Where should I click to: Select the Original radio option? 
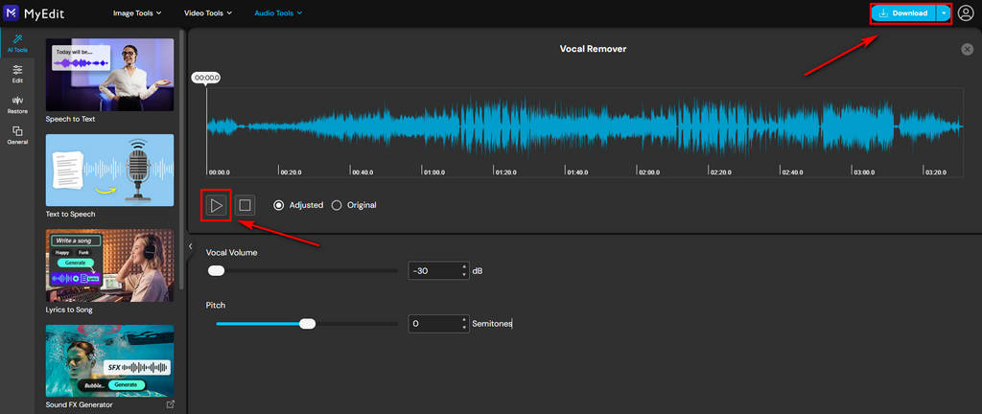coord(354,205)
